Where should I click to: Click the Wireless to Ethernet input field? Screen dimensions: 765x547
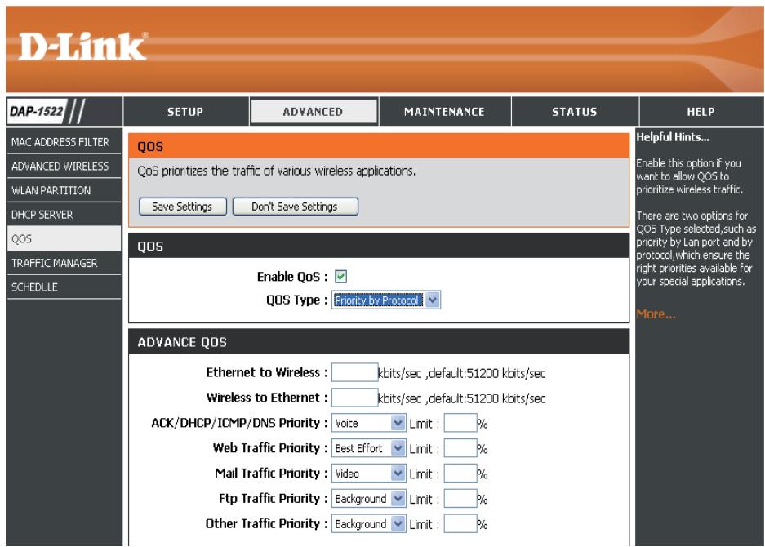coord(354,398)
